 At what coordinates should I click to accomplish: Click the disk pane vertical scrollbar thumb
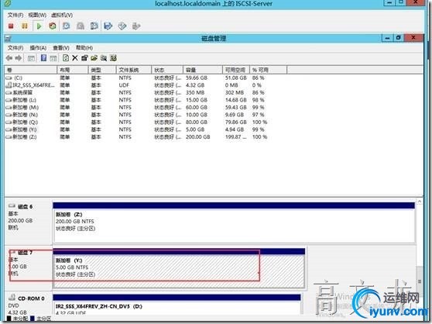tap(420, 281)
